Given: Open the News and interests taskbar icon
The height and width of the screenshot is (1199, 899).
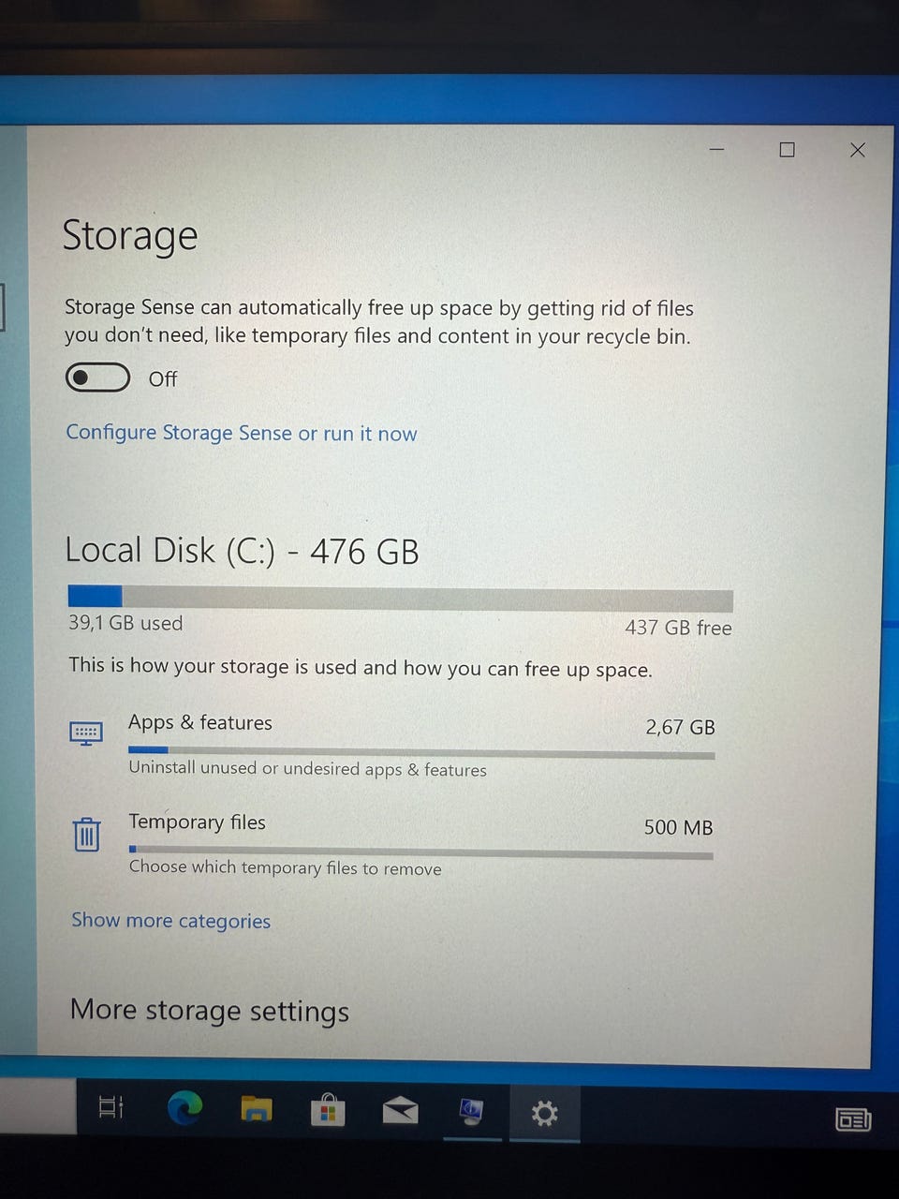Looking at the screenshot, I should [853, 1118].
